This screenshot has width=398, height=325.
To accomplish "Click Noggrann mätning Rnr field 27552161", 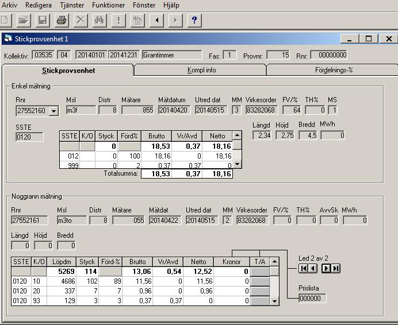I will (x=29, y=220).
